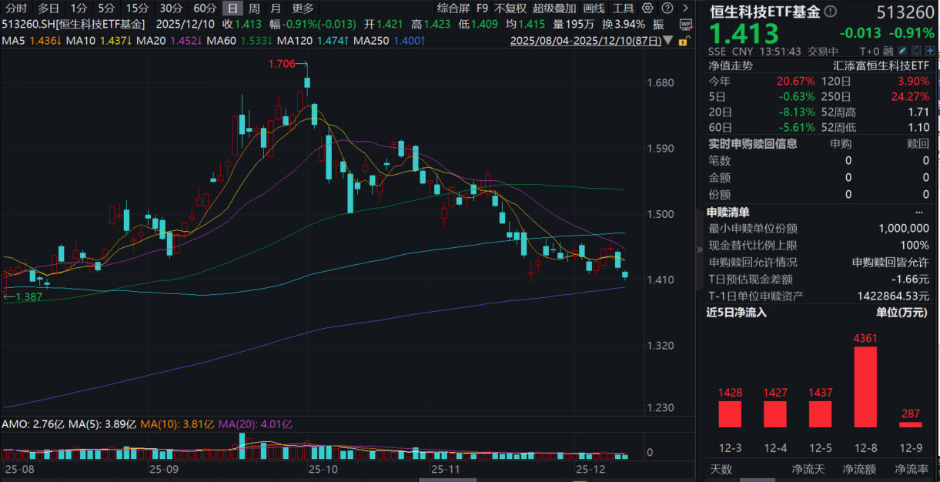Click the 12-8 net inflow bar
Image resolution: width=940 pixels, height=482 pixels.
point(866,387)
